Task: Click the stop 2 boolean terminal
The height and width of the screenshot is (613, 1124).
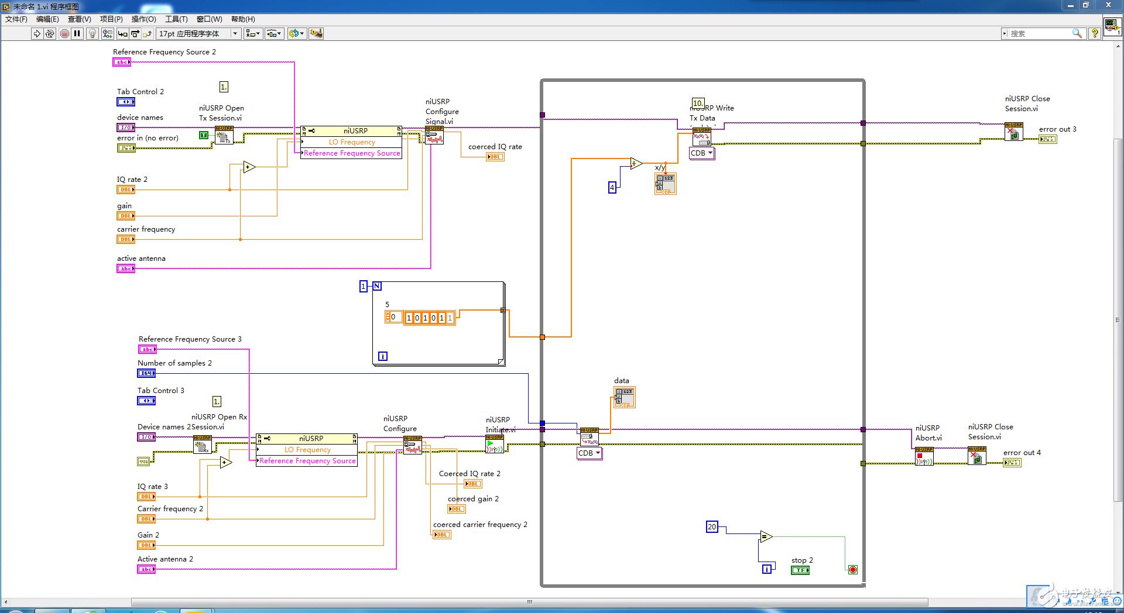Action: pos(800,570)
